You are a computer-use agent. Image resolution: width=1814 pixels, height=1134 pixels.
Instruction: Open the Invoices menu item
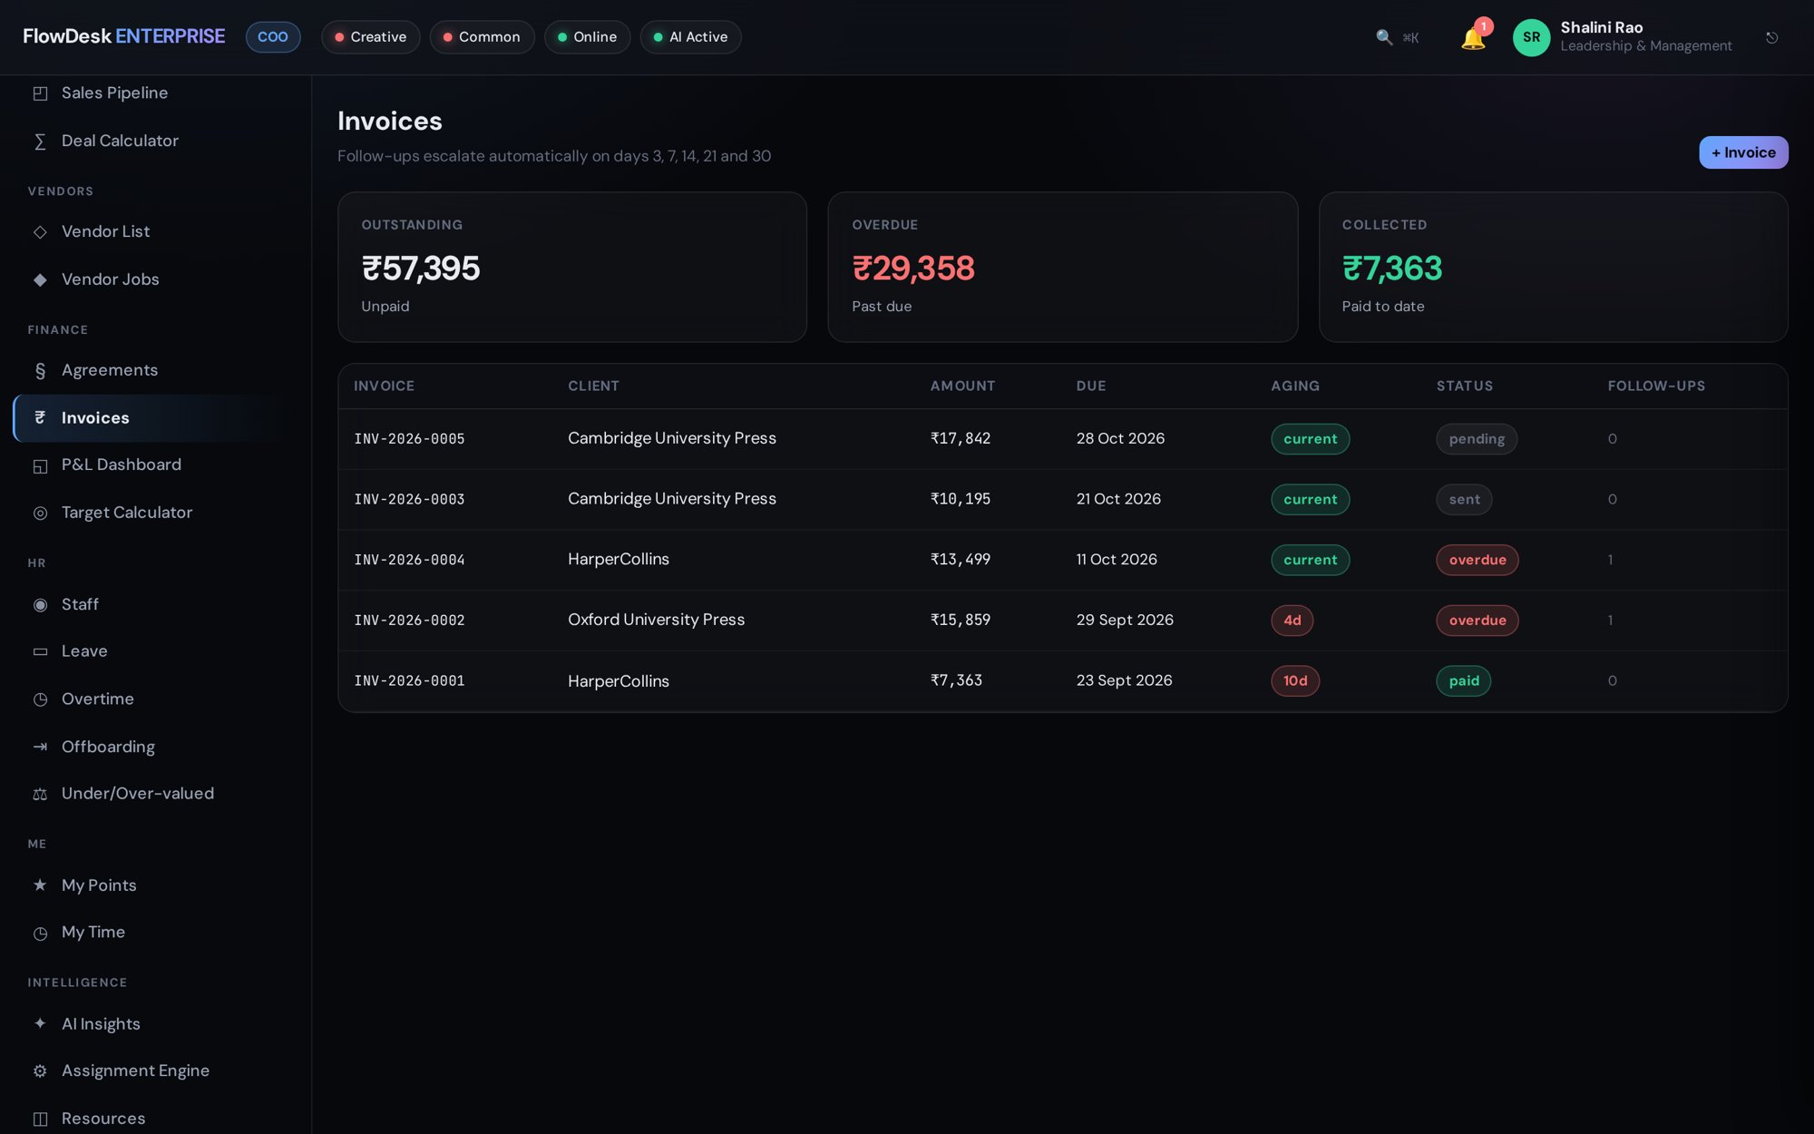pyautogui.click(x=155, y=418)
